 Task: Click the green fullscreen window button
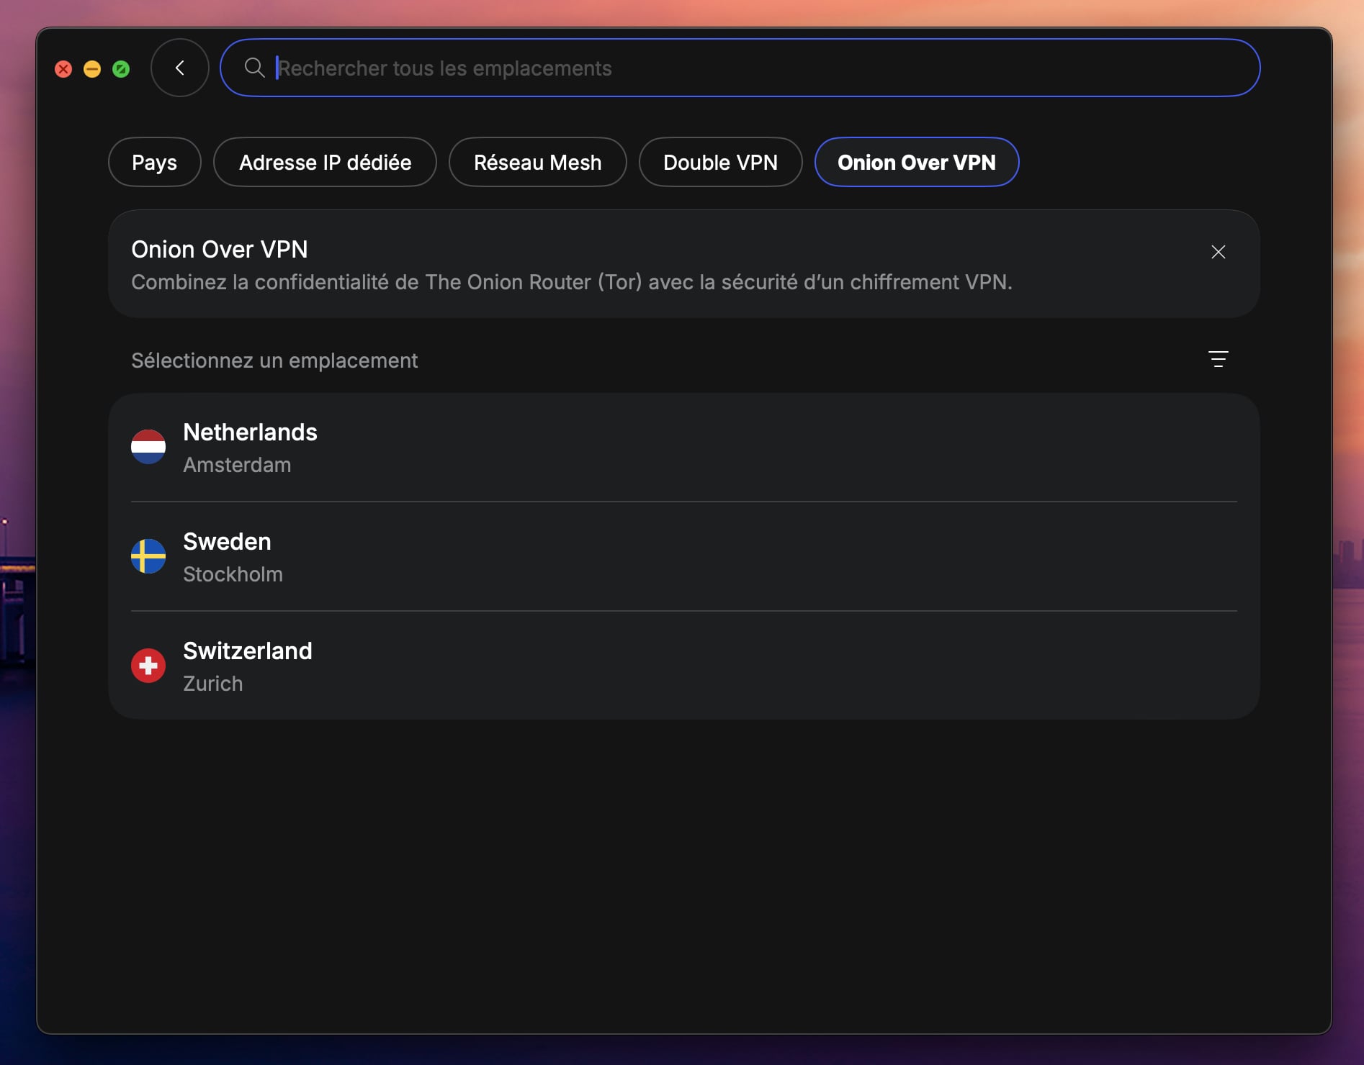(x=121, y=69)
